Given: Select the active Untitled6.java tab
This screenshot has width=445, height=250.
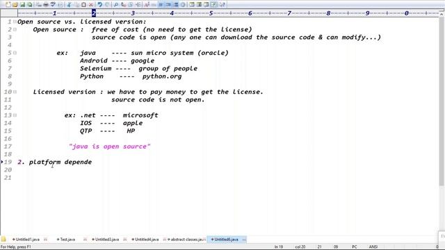Looking at the screenshot, I should click(x=226, y=240).
